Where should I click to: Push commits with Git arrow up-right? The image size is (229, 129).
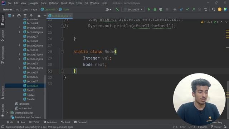coord(193,10)
